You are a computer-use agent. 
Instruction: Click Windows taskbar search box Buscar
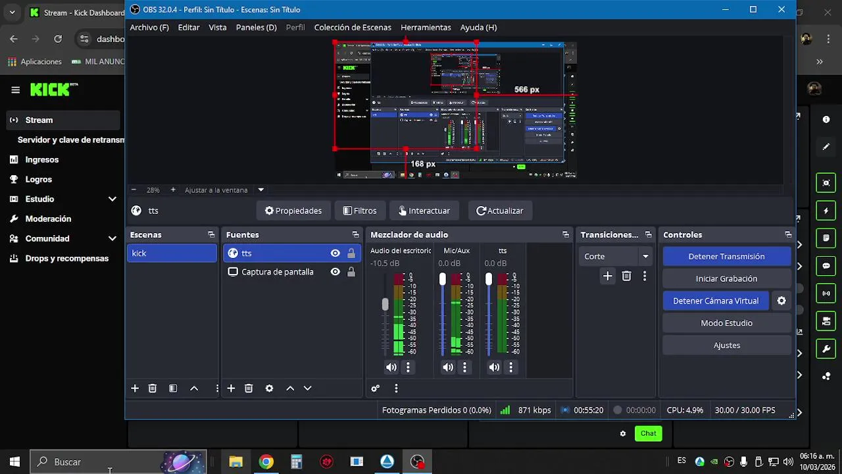click(118, 462)
